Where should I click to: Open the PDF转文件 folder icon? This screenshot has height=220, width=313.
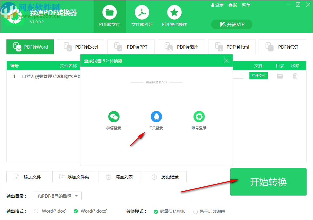[x=109, y=13]
